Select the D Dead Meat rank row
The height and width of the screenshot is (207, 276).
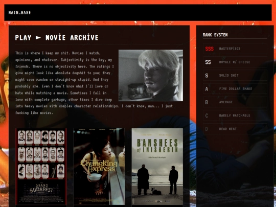(235, 129)
